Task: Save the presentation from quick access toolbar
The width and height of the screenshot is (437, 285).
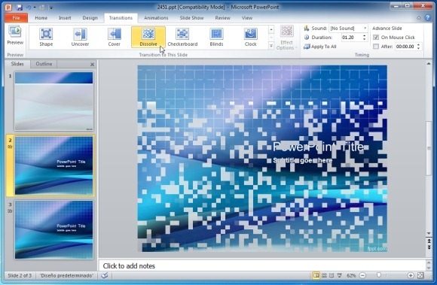Action: (19, 8)
